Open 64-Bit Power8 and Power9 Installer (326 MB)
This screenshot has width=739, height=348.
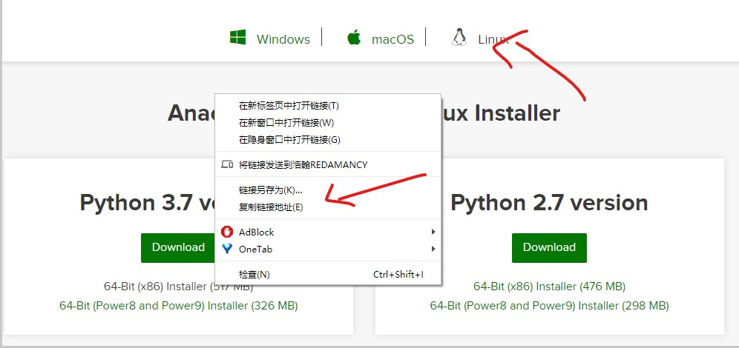pyautogui.click(x=179, y=306)
